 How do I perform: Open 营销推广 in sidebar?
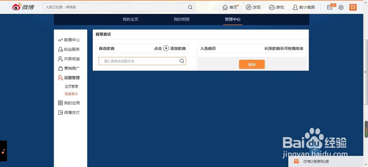pyautogui.click(x=69, y=69)
